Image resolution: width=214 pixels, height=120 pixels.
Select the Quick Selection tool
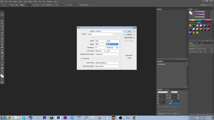click(x=2, y=24)
